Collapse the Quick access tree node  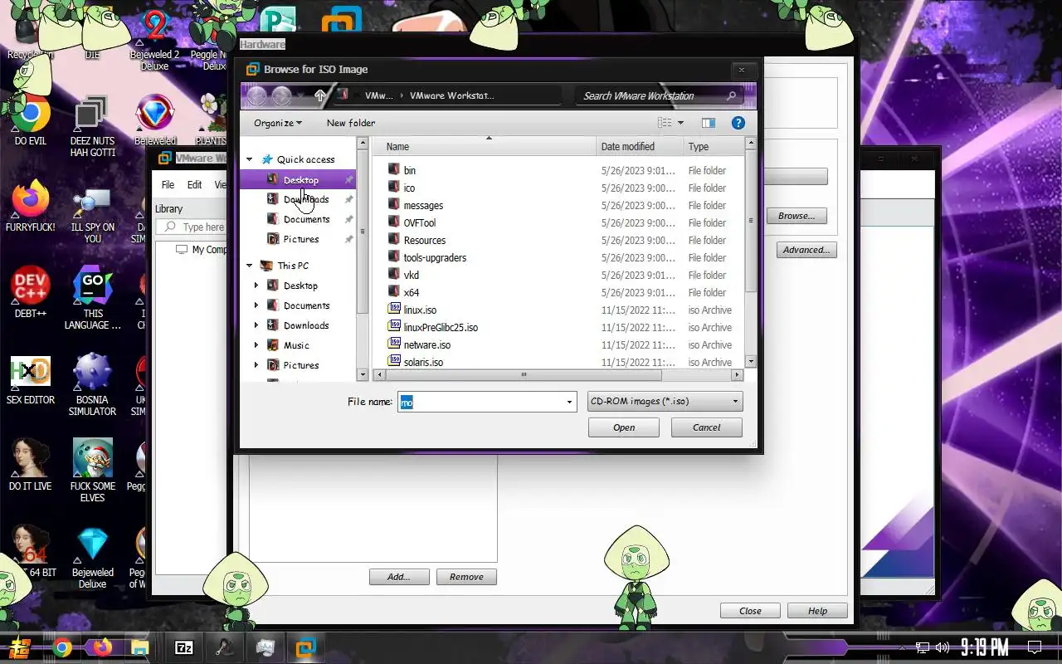click(x=250, y=159)
